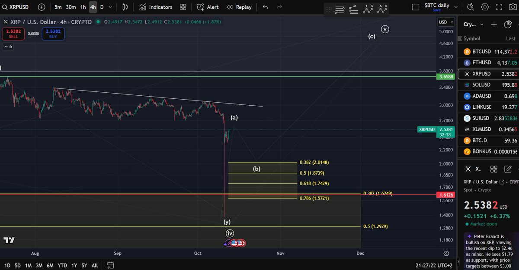Viewport: 519px width, 270px height.
Task: Set chart range to 6M
Action: pos(50,265)
